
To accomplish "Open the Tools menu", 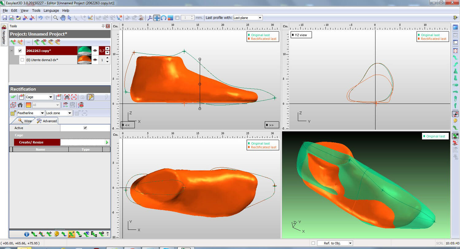I will click(36, 10).
